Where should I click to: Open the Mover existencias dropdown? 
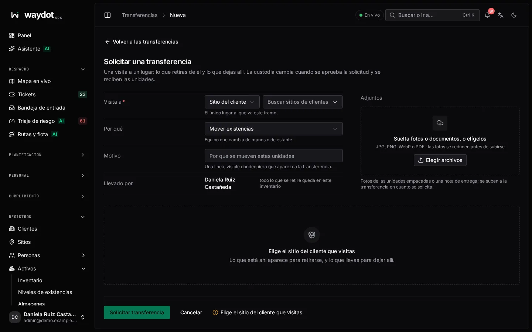coord(274,129)
